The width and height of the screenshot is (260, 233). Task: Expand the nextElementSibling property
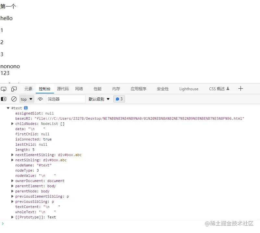12,155
